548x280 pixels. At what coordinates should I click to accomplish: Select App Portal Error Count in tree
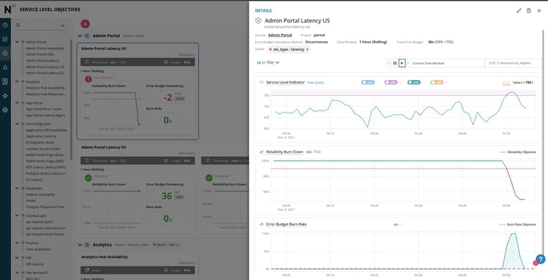tap(44, 109)
